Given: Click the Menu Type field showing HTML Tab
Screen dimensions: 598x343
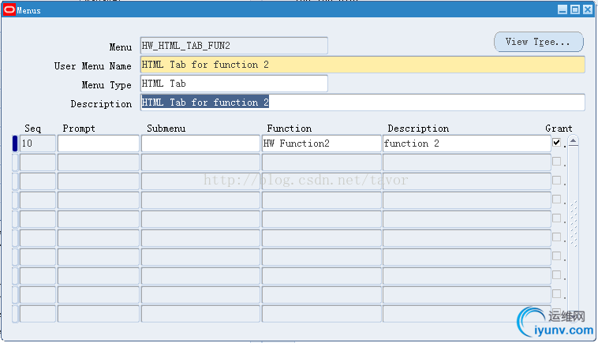Looking at the screenshot, I should click(x=233, y=84).
